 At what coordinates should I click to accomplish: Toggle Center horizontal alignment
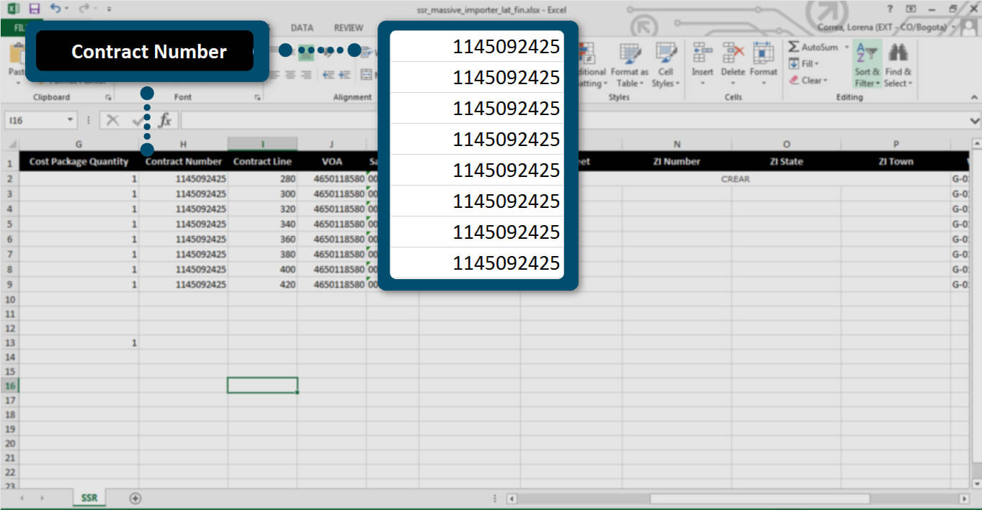(x=290, y=74)
